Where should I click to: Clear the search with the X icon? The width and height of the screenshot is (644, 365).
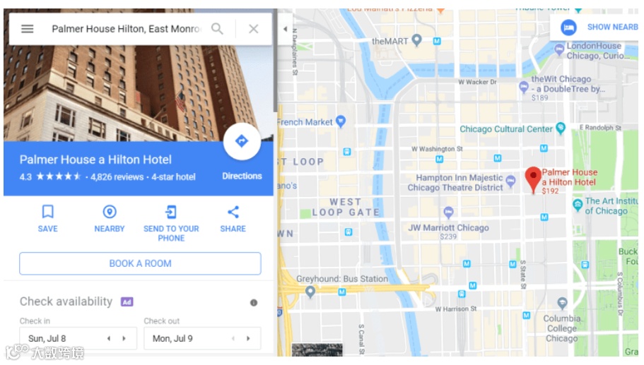[253, 29]
